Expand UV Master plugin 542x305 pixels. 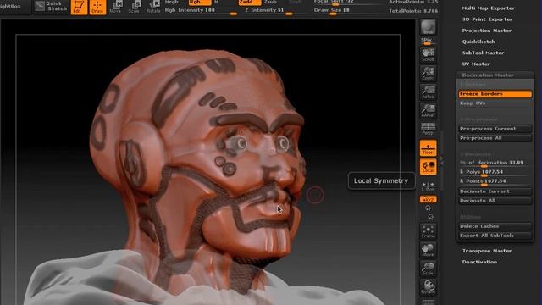click(x=476, y=64)
